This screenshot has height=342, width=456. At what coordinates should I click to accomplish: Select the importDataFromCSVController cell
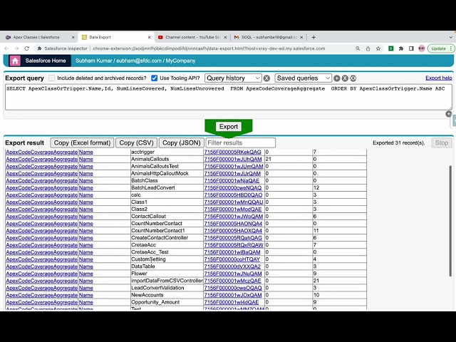(x=167, y=281)
